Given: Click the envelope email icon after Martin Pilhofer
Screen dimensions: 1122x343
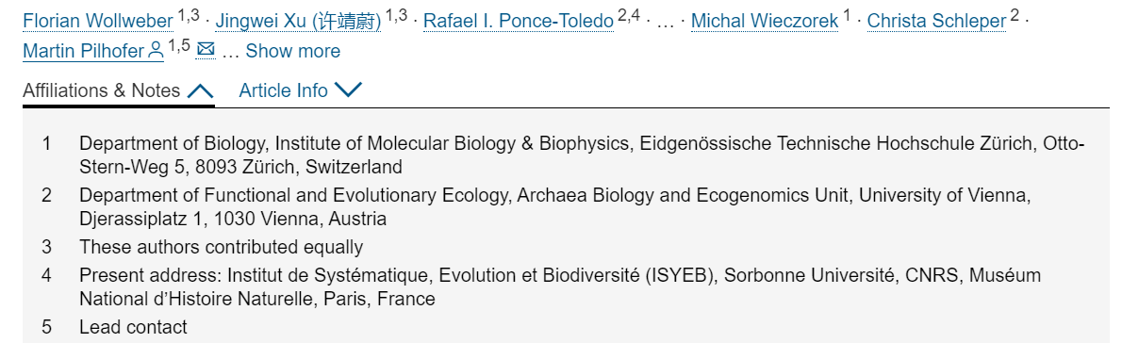Looking at the screenshot, I should pos(206,49).
